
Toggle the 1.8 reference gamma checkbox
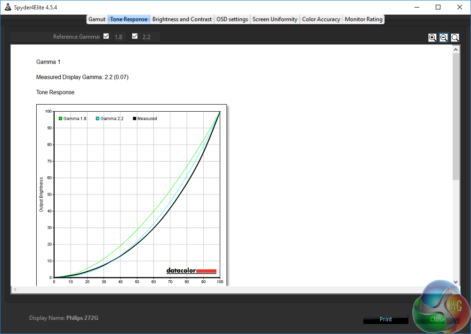pyautogui.click(x=106, y=36)
